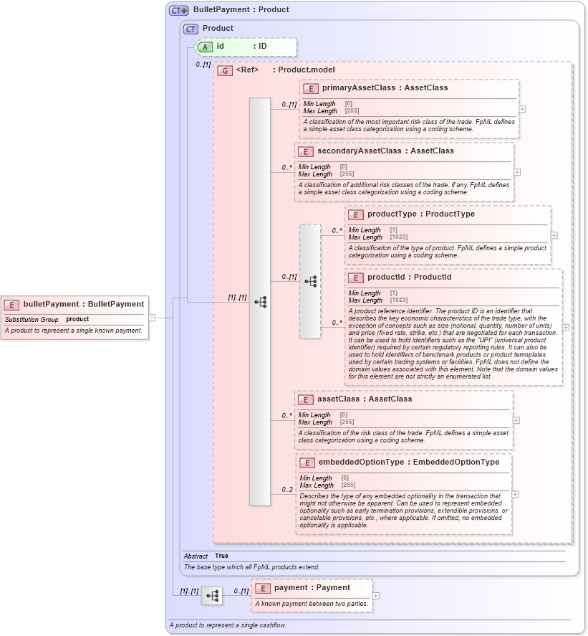Screen dimensions: 588x636
Task: Click the sequence icon beside the payment branch
Action: coord(212,594)
